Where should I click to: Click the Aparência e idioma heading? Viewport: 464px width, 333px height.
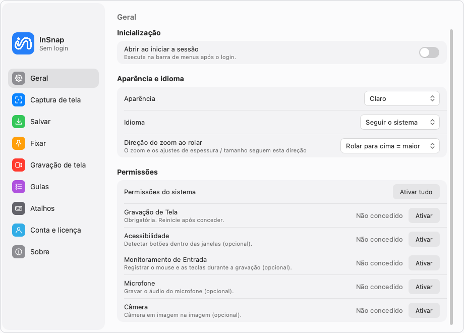pyautogui.click(x=150, y=79)
